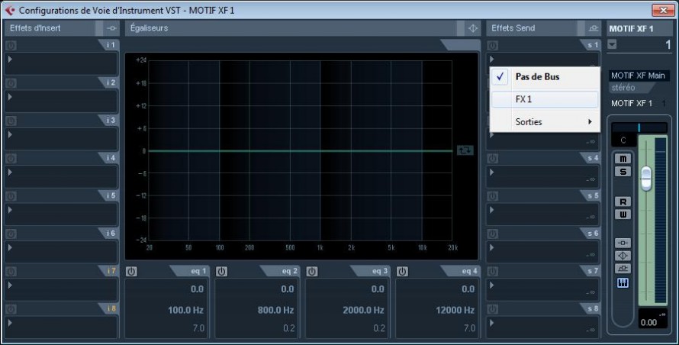Enable Read automation (R) button
679x345 pixels.
click(x=623, y=202)
